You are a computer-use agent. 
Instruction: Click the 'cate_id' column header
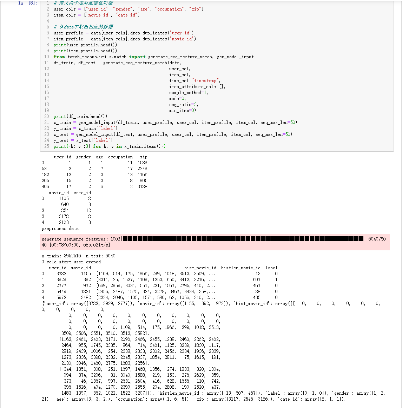pos(82,193)
